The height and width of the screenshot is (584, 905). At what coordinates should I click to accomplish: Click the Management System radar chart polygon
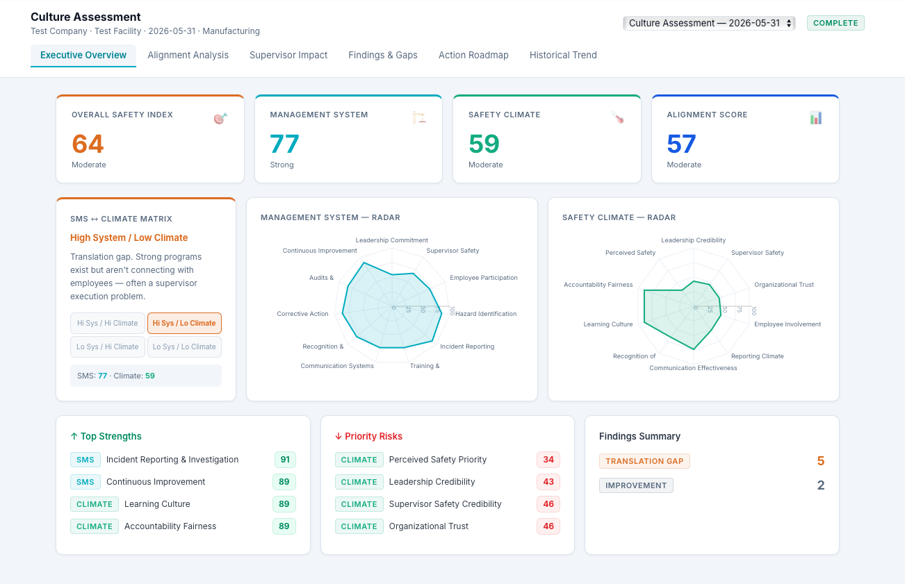point(393,307)
